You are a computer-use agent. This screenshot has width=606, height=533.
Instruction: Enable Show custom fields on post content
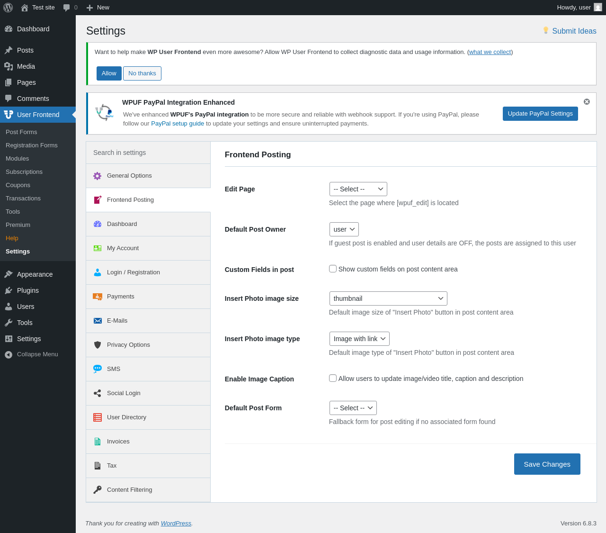[x=333, y=269]
